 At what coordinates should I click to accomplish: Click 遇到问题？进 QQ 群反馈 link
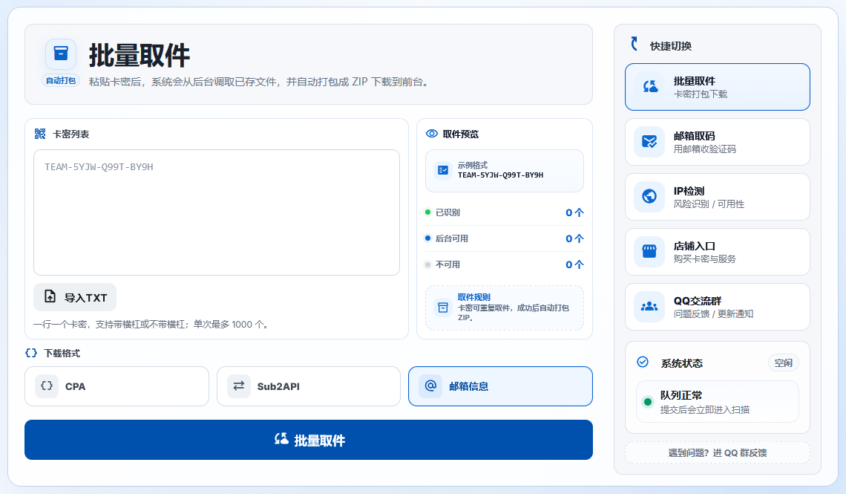(718, 453)
